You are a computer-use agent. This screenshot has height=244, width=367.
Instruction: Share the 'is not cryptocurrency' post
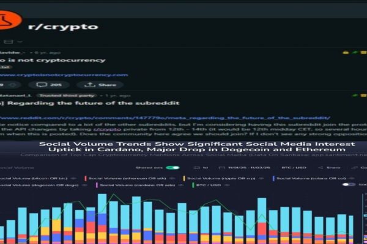[x=100, y=85]
